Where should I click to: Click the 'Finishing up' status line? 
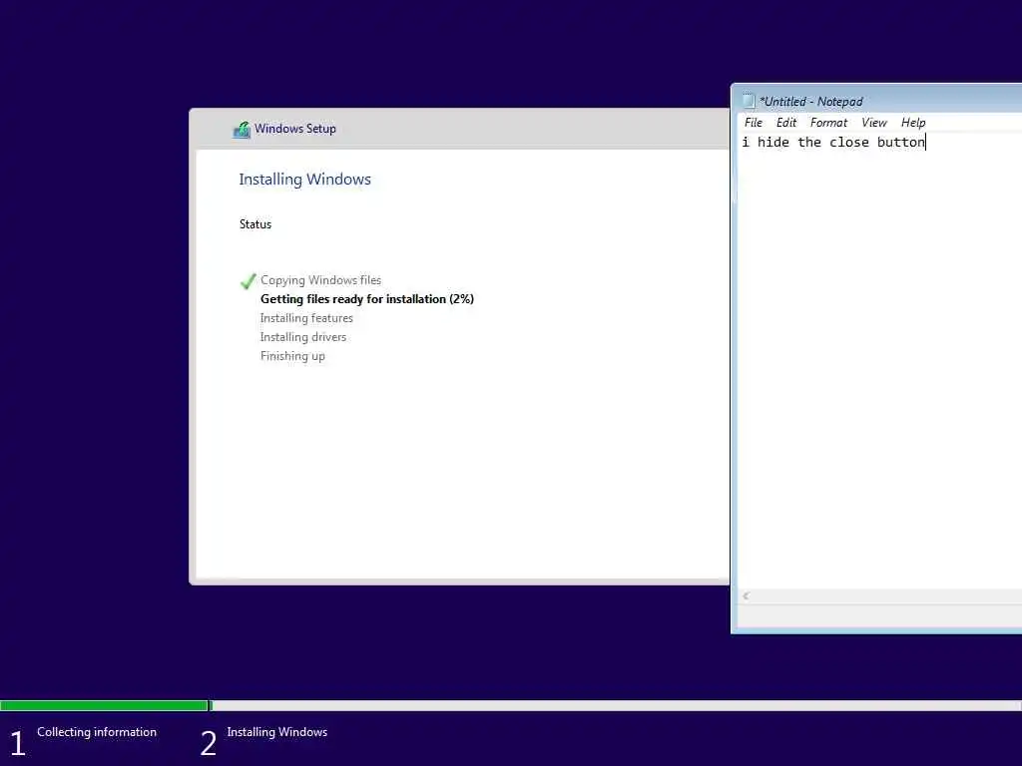(292, 356)
